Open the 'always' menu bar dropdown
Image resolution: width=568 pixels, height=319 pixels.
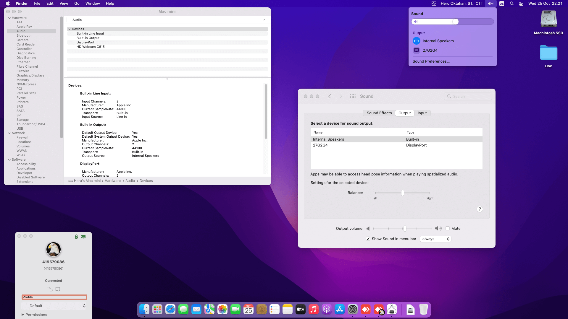[x=435, y=239]
